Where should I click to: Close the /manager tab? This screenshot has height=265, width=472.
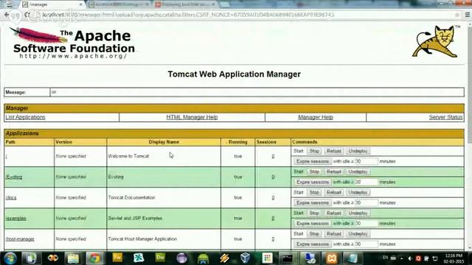click(x=81, y=4)
